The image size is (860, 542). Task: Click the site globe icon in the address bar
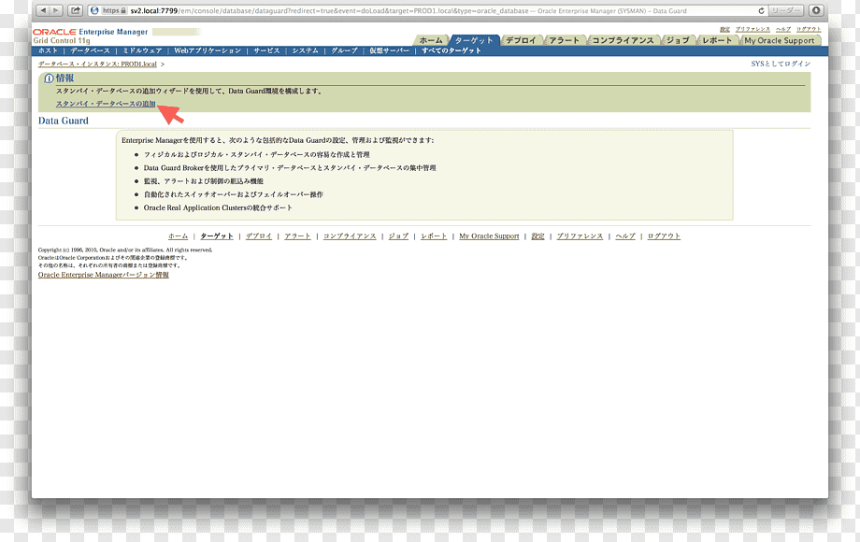pos(94,10)
